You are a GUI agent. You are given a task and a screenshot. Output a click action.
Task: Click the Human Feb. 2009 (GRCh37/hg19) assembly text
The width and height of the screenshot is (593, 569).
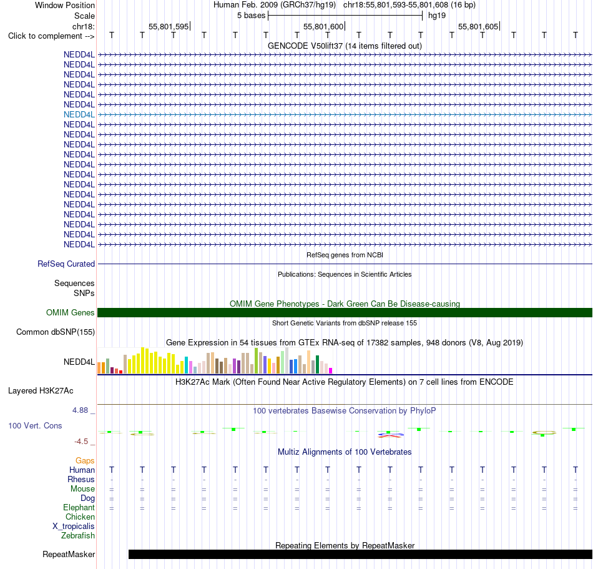[x=275, y=5]
